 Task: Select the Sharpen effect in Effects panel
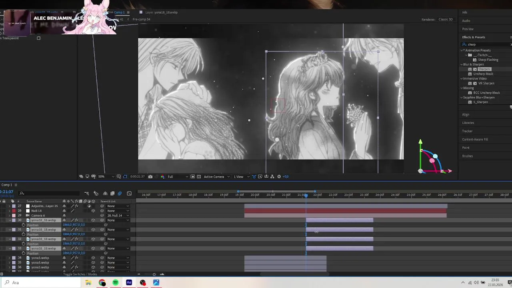484,69
